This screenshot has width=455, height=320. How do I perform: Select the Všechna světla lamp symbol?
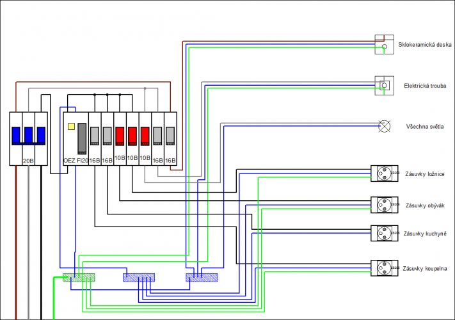point(384,126)
